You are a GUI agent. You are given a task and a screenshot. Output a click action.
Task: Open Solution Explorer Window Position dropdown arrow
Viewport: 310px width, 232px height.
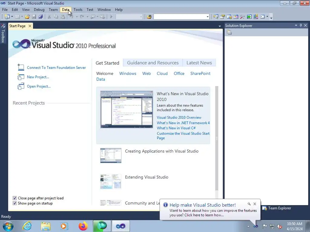296,25
